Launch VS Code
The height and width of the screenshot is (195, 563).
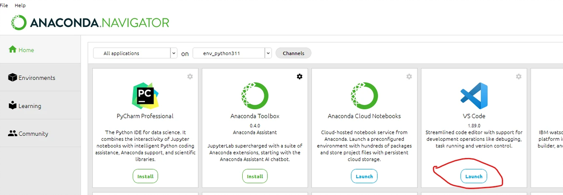pyautogui.click(x=474, y=176)
